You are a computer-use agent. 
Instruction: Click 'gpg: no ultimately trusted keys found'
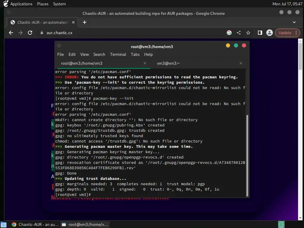click(99, 136)
